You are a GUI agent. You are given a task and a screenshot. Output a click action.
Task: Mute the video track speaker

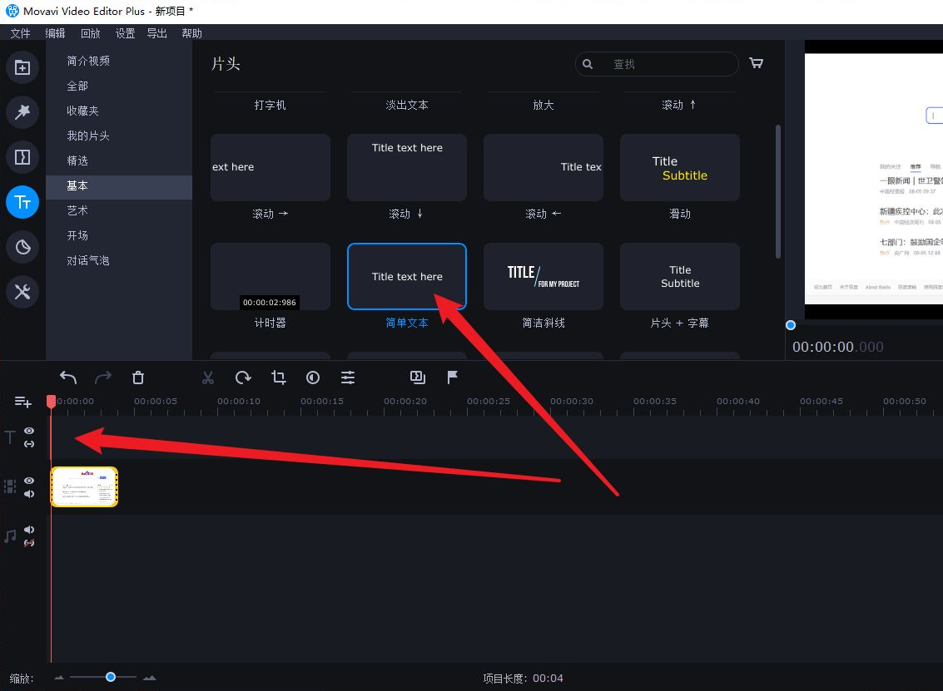point(29,494)
